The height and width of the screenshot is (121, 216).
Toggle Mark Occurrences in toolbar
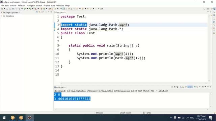coord(64,9)
